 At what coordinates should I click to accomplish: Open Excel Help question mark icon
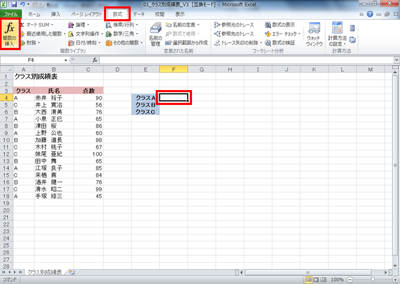[370, 14]
